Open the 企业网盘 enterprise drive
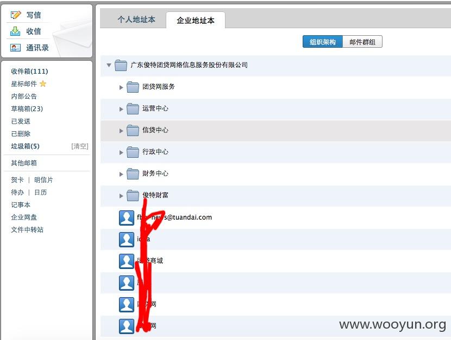The height and width of the screenshot is (340, 451). pyautogui.click(x=24, y=217)
